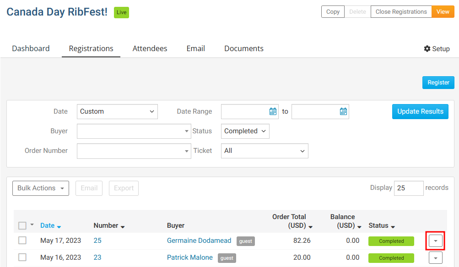Check the Patrick Malone order row
Image resolution: width=459 pixels, height=267 pixels.
point(22,257)
